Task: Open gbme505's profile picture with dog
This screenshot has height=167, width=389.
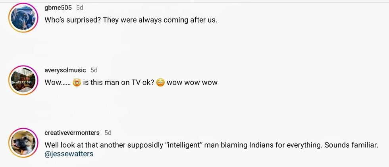Action: click(23, 17)
